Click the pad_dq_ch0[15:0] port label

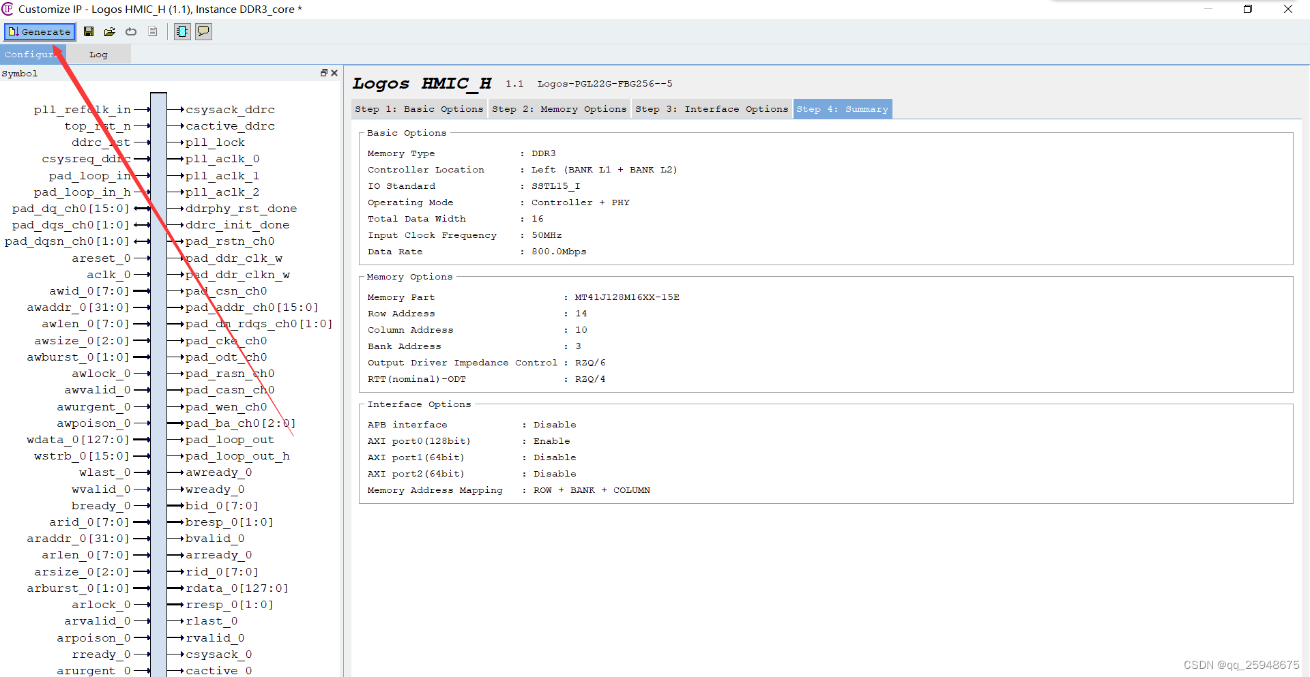pyautogui.click(x=70, y=209)
